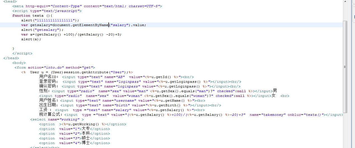355x148 pixels.
Task: Click the u.getId() expression
Action: coord(163,77)
